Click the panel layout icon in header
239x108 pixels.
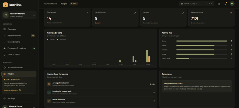pyautogui.click(x=219, y=4)
